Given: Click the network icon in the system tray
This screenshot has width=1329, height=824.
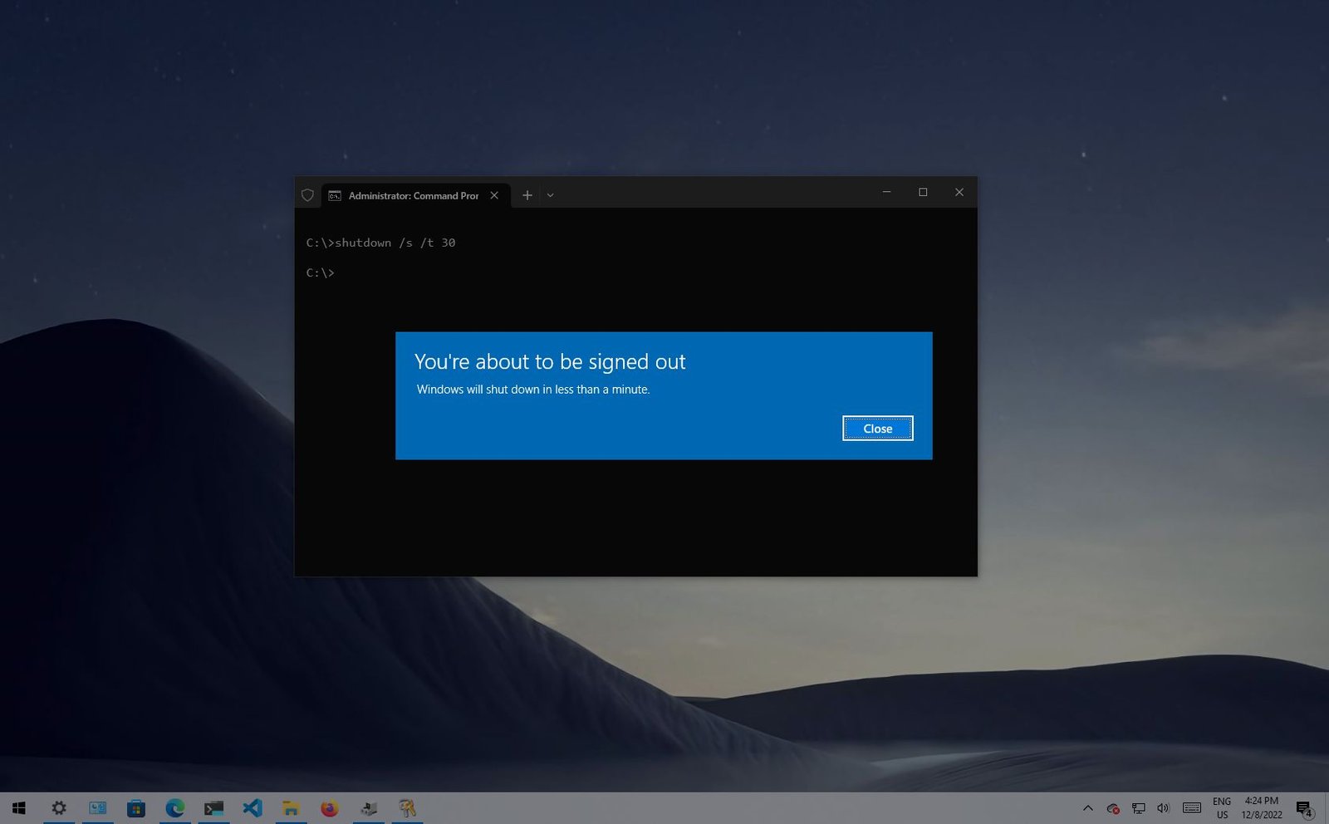Looking at the screenshot, I should coord(1138,807).
